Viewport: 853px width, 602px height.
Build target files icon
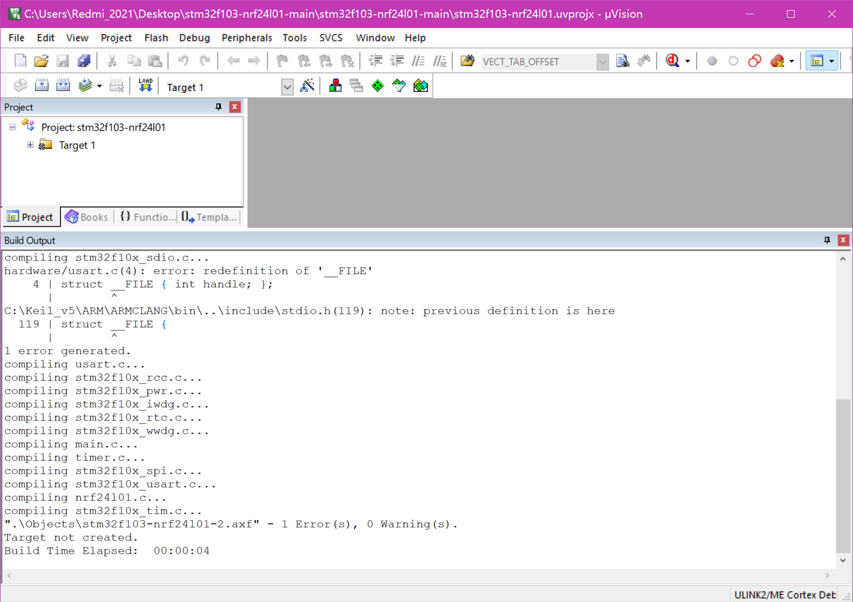click(x=42, y=86)
